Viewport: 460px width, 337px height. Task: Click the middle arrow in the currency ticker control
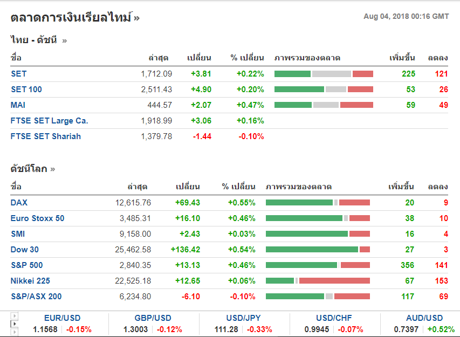pos(15,324)
